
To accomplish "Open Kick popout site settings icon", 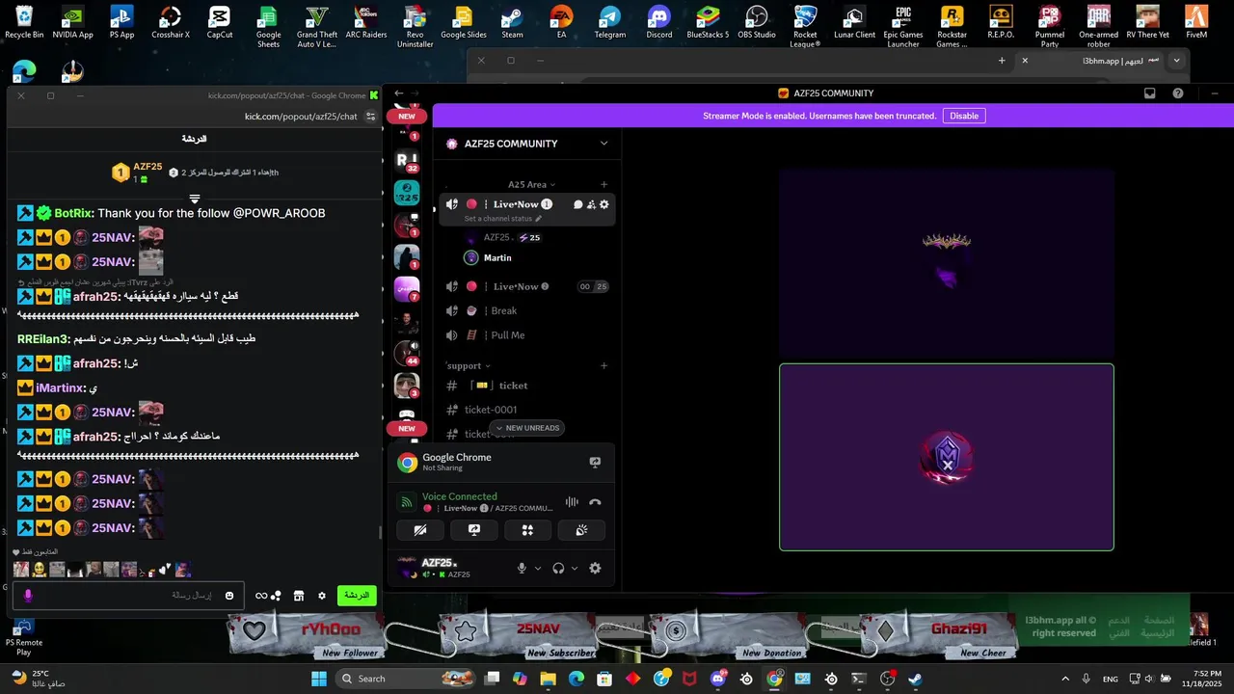I will [371, 117].
